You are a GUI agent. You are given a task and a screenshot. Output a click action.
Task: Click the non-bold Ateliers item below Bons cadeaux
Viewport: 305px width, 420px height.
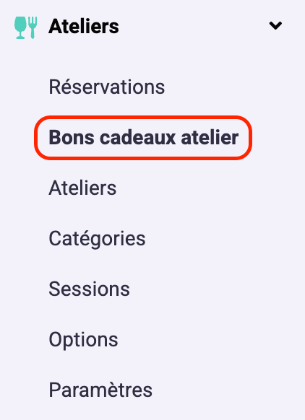tap(82, 188)
